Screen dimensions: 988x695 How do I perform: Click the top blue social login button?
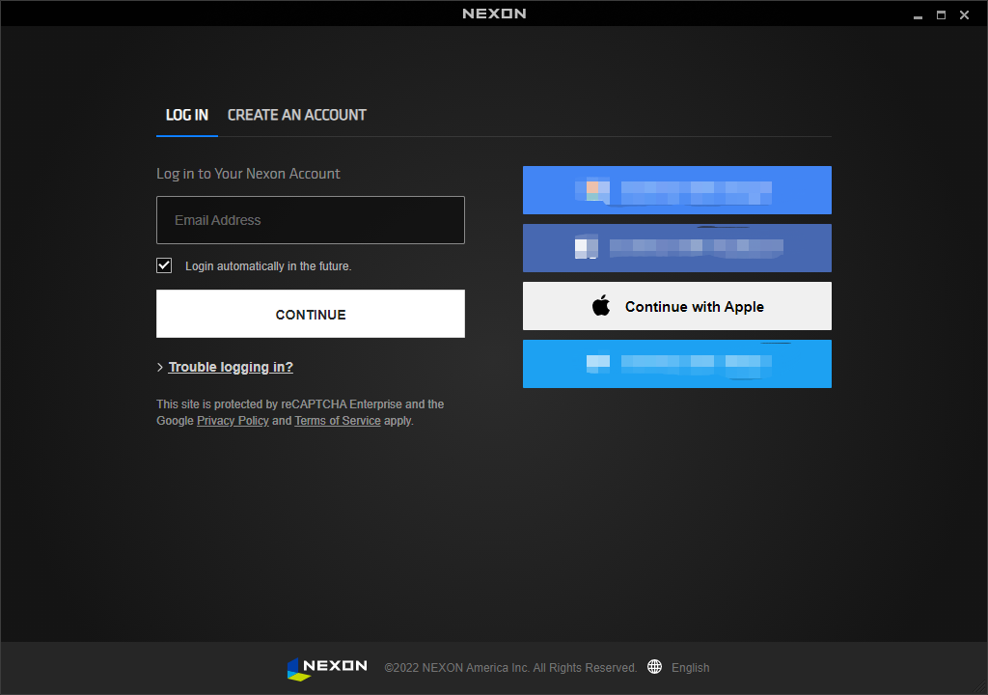677,190
